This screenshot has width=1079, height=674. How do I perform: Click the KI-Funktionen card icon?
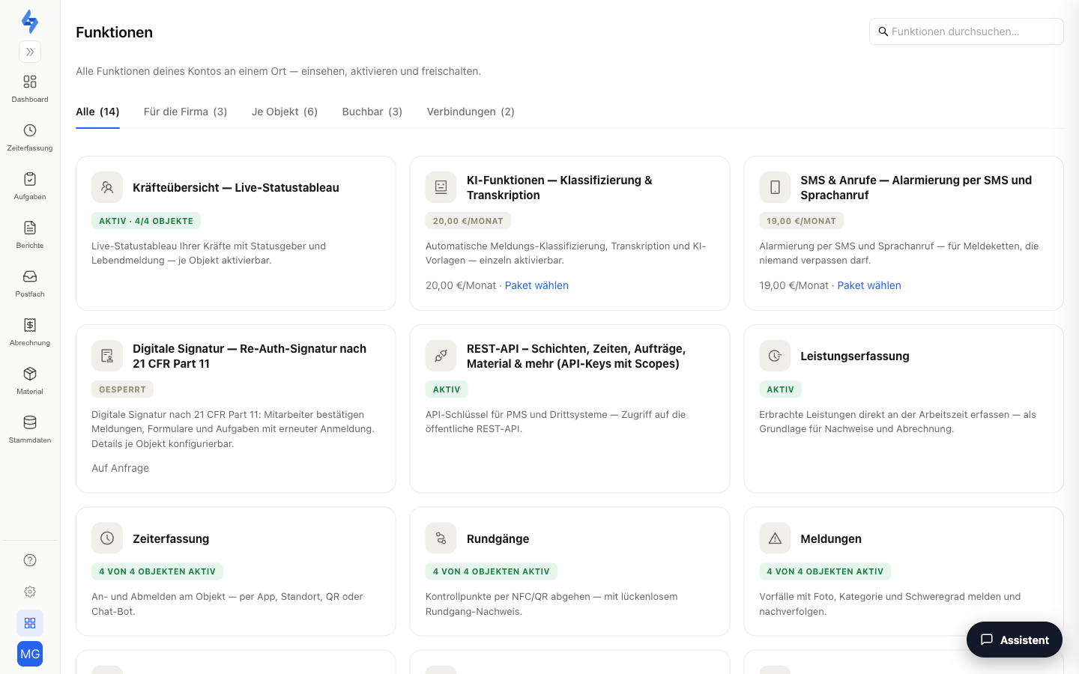click(x=441, y=187)
